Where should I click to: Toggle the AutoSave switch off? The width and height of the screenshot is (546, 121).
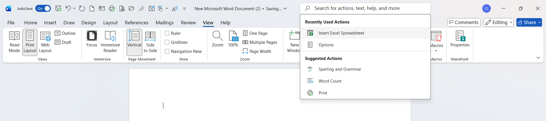43,8
